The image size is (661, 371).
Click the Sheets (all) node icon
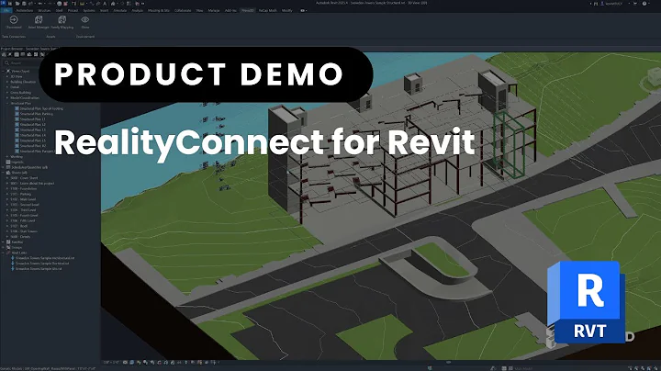(8, 173)
